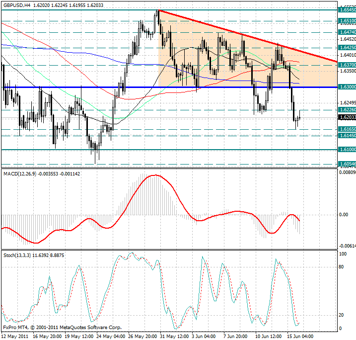Image resolution: width=356 pixels, height=340 pixels.
Task: Click the 1.6300 support level label
Action: pyautogui.click(x=347, y=87)
